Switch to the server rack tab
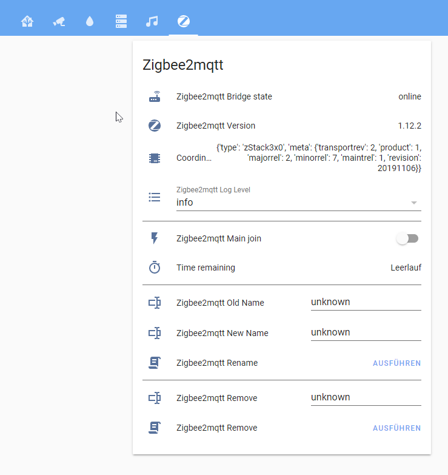Image resolution: width=448 pixels, height=475 pixels. (x=121, y=21)
